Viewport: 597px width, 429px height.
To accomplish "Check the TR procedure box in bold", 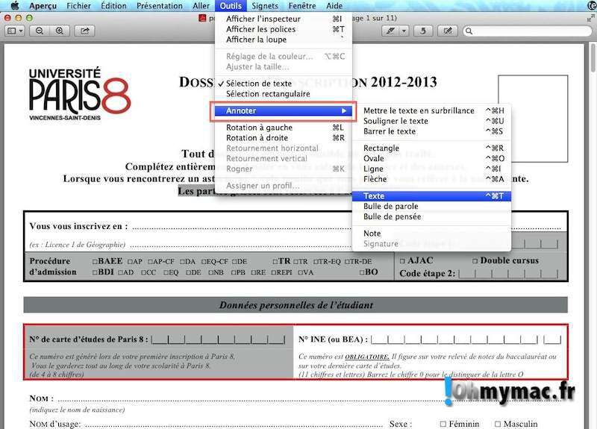I will click(x=275, y=262).
